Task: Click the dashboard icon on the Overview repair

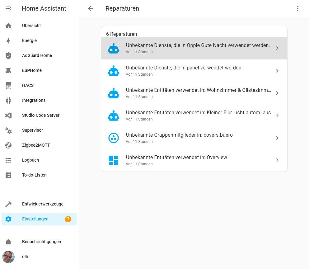Action: point(113,160)
